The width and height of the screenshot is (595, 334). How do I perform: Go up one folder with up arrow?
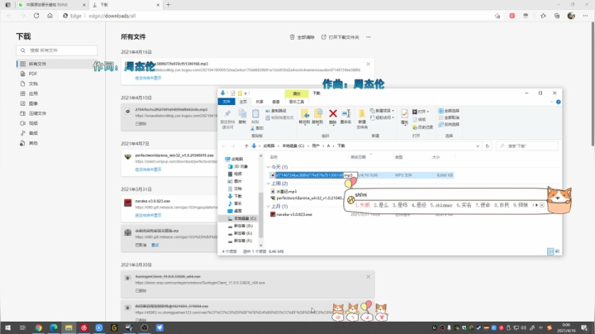point(246,146)
